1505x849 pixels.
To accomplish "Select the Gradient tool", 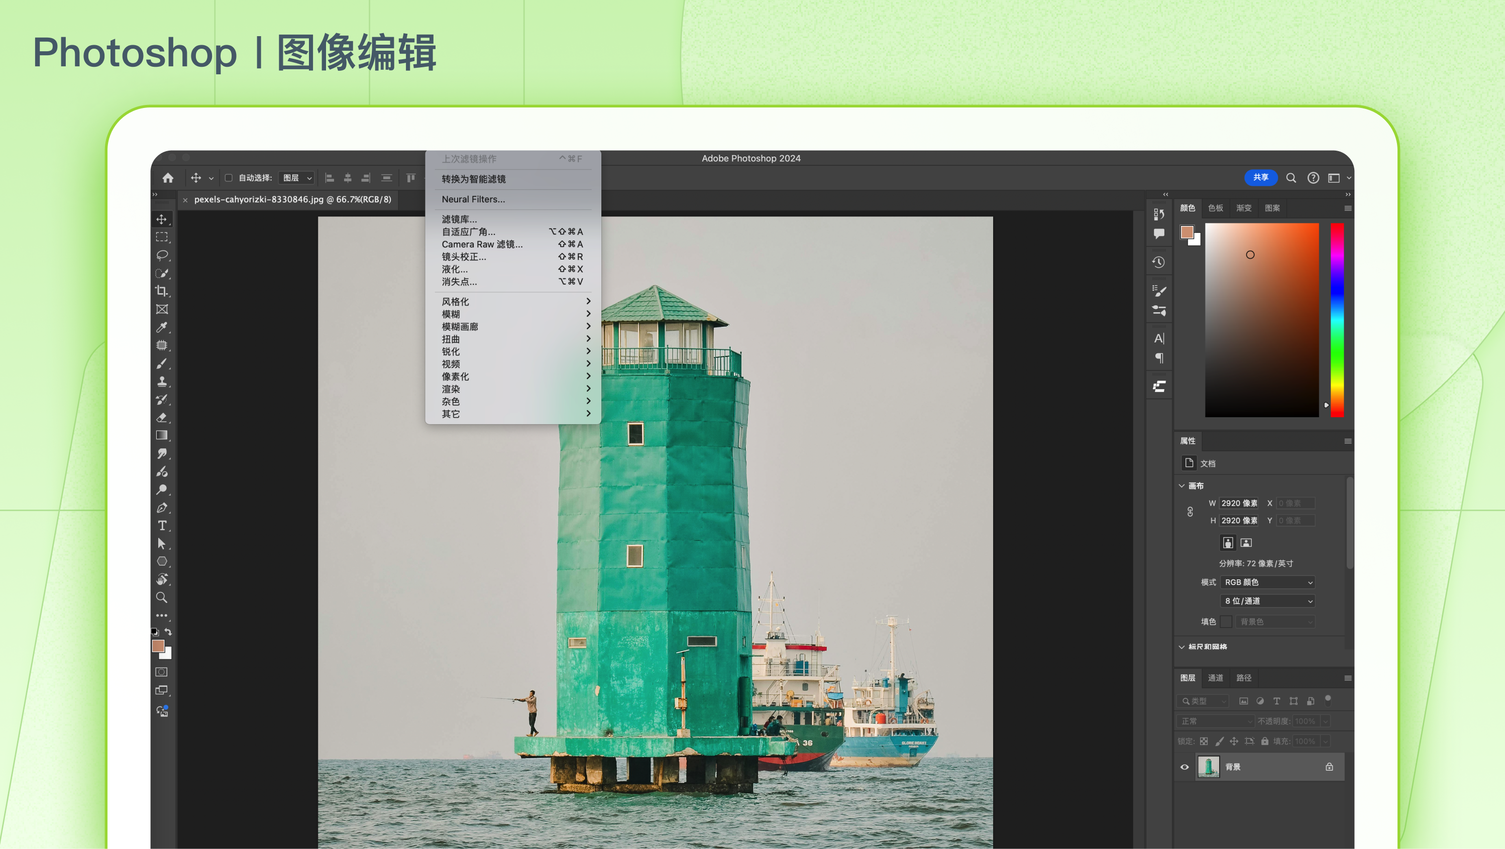I will pyautogui.click(x=162, y=435).
